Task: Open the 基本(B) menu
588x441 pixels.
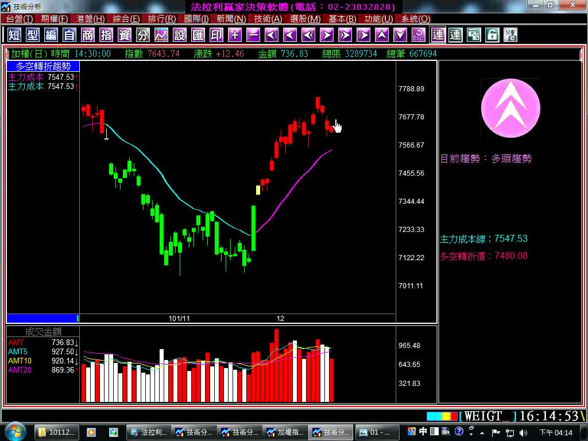Action: [342, 19]
